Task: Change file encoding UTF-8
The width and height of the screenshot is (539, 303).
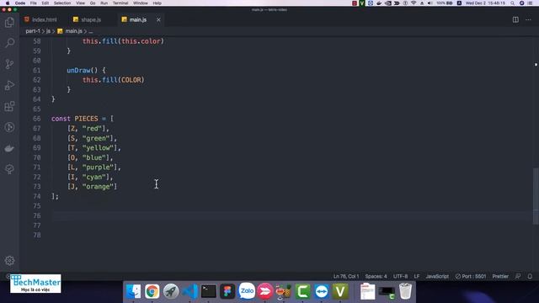Action: click(x=400, y=276)
